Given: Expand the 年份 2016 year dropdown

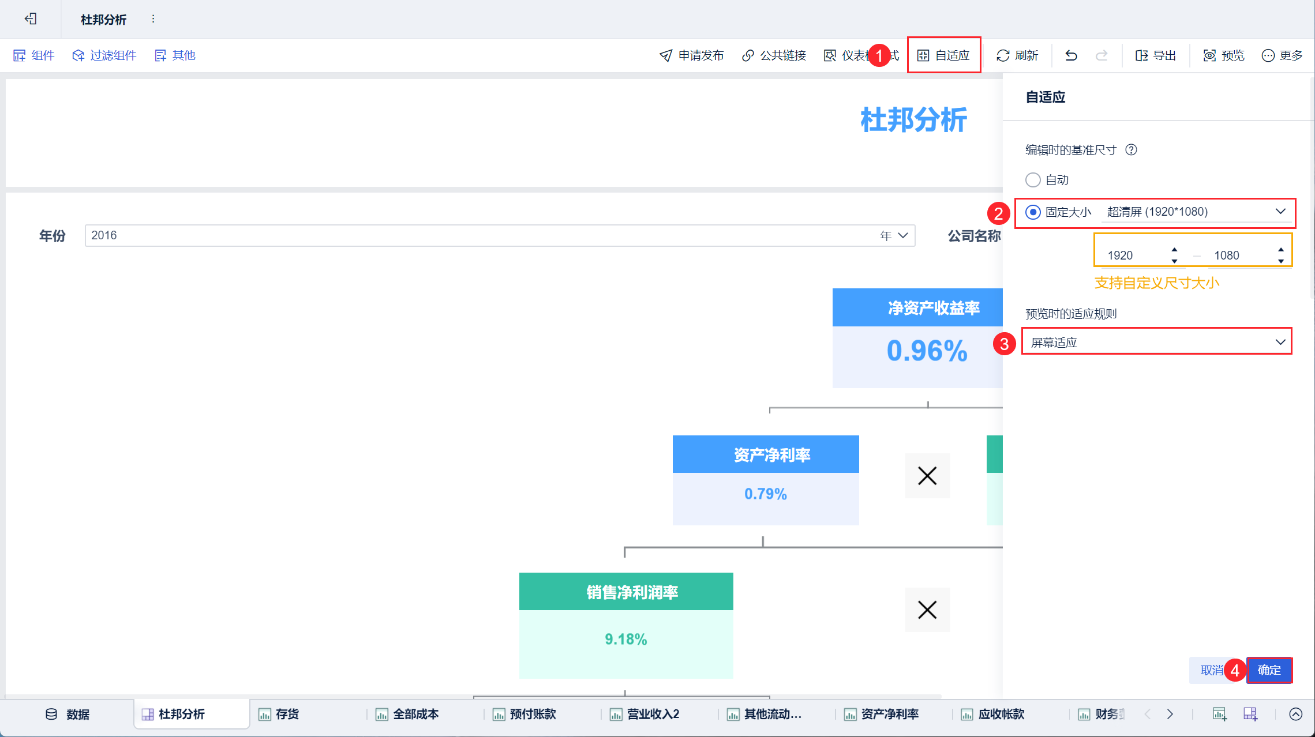Looking at the screenshot, I should click(903, 235).
